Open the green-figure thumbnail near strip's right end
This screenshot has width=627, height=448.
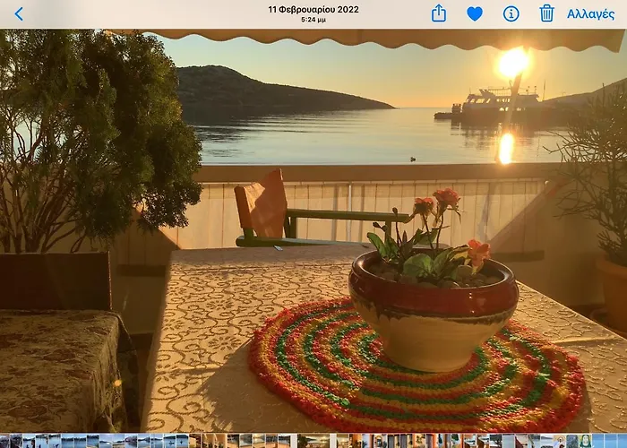pyautogui.click(x=585, y=441)
